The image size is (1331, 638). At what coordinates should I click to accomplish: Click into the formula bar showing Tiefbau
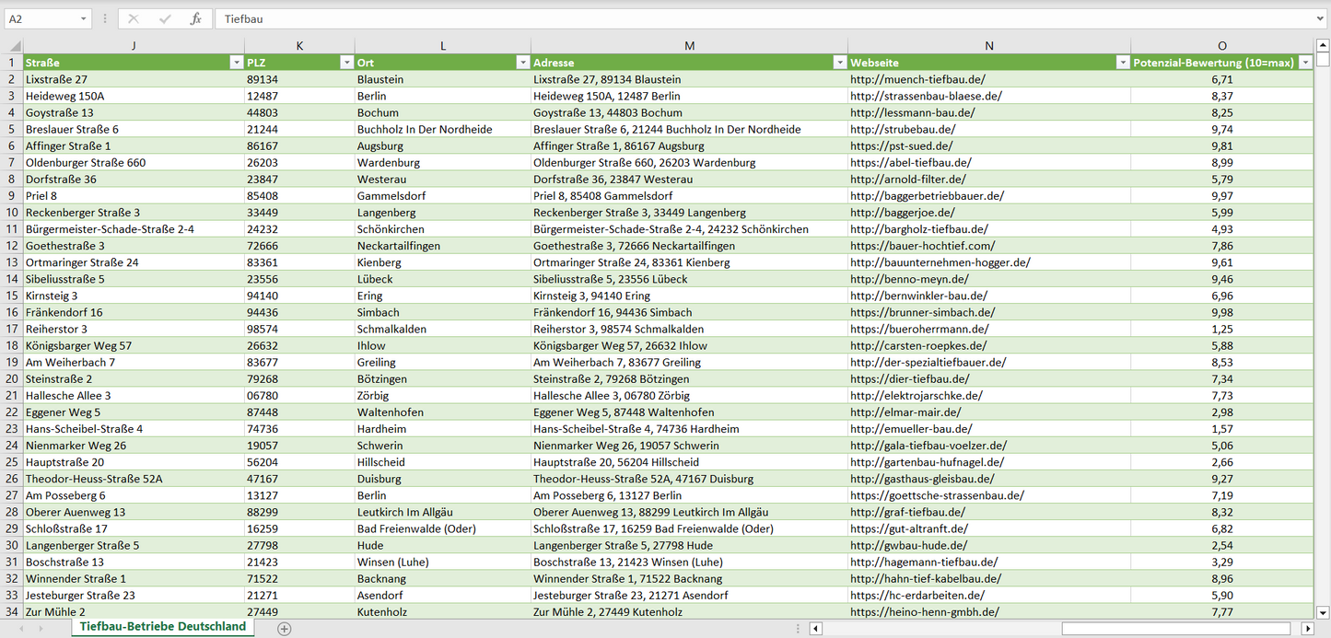coord(737,18)
